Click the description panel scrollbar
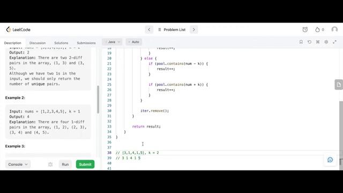Image resolution: width=343 pixels, height=193 pixels. [x=98, y=99]
